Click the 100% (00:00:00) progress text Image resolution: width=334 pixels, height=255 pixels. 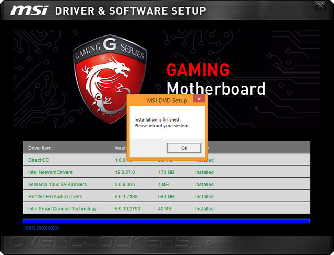(x=41, y=228)
